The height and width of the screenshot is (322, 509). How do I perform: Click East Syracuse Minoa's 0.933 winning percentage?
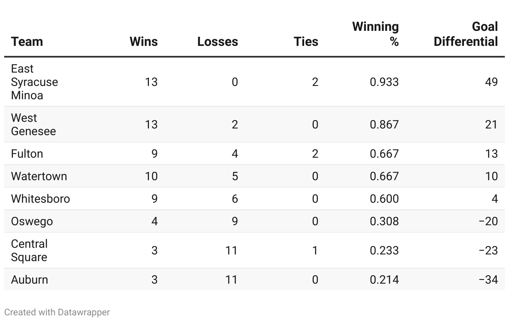pos(384,82)
